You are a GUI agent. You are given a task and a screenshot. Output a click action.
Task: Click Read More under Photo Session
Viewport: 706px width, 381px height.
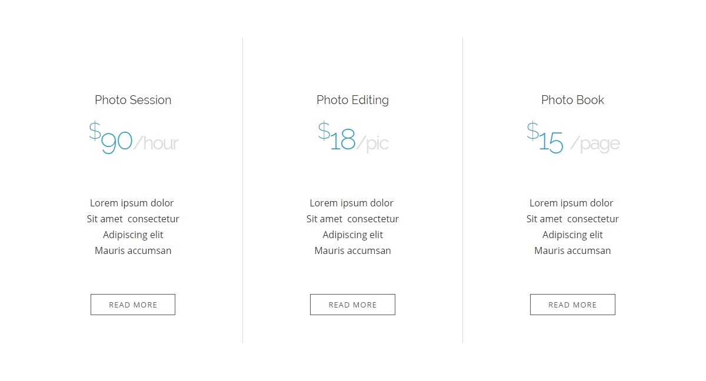tap(133, 305)
